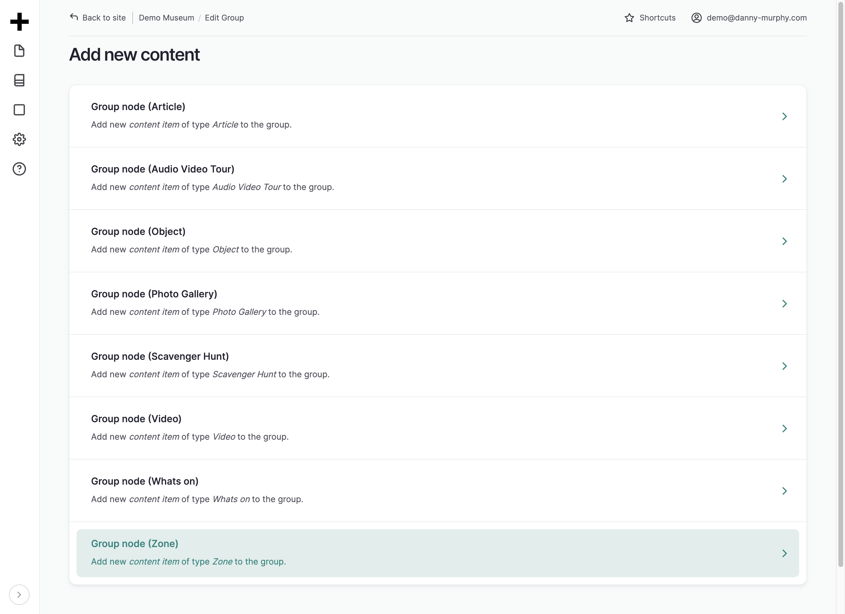Click the chevron on the Zone row
845x614 pixels.
(x=785, y=553)
